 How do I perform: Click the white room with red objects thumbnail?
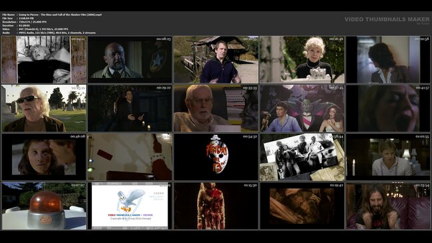(130, 157)
